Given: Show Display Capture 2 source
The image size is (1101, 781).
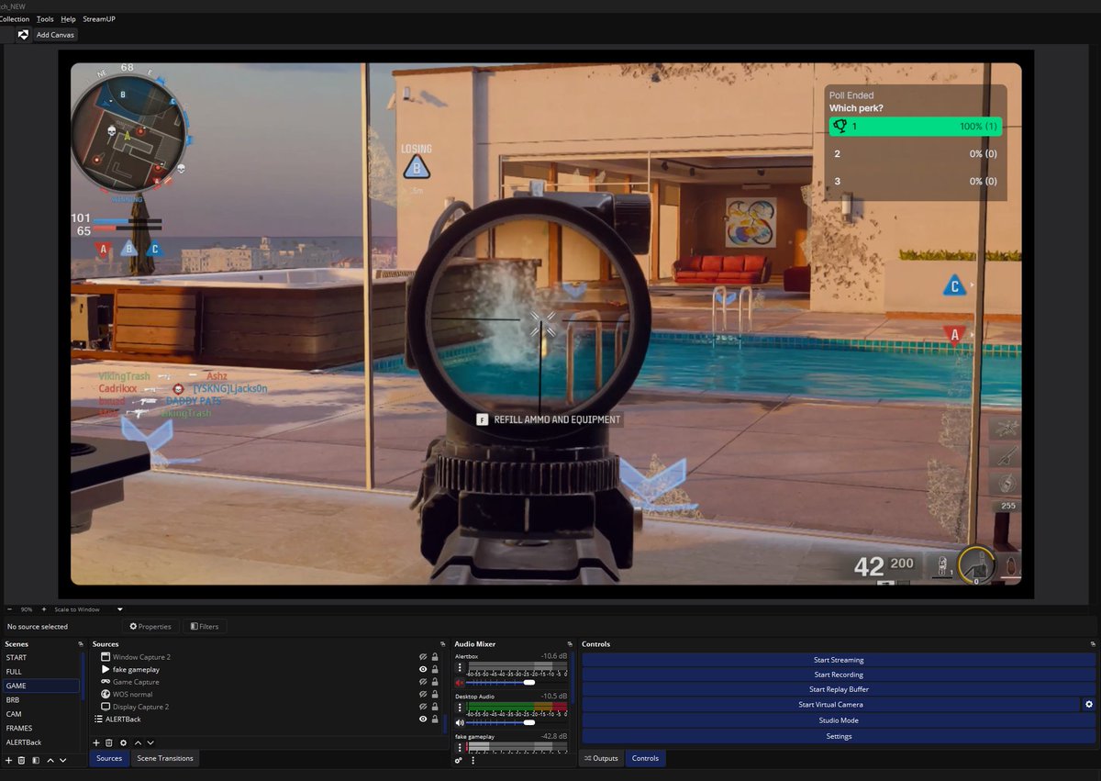Looking at the screenshot, I should (423, 707).
